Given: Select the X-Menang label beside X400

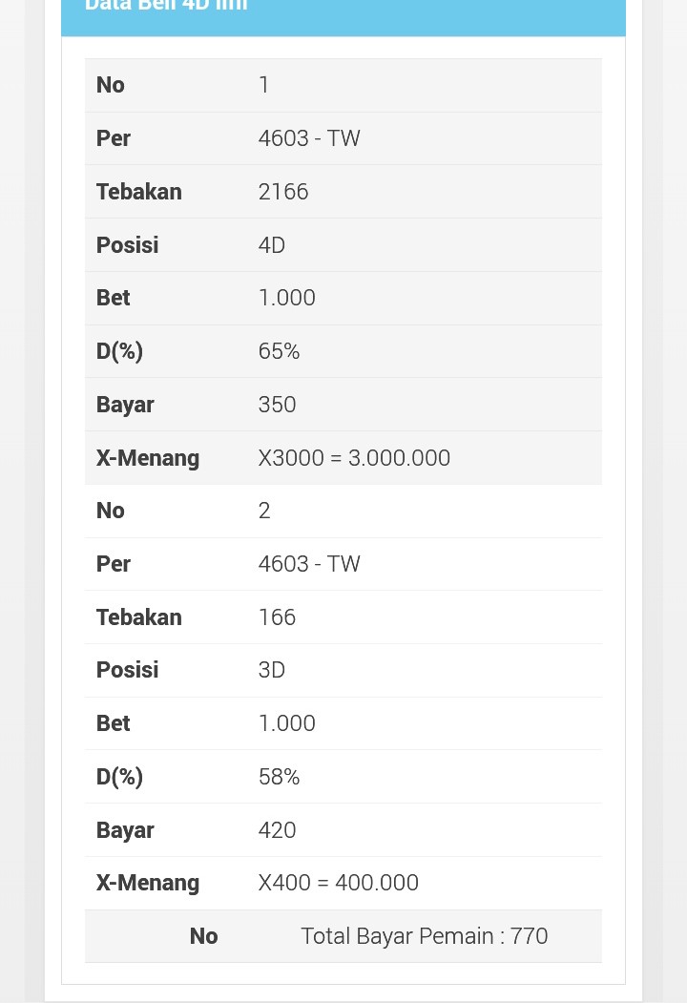Looking at the screenshot, I should pyautogui.click(x=148, y=883).
